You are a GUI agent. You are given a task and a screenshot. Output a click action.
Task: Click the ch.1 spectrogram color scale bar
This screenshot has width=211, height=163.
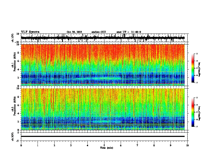[x=193, y=68]
